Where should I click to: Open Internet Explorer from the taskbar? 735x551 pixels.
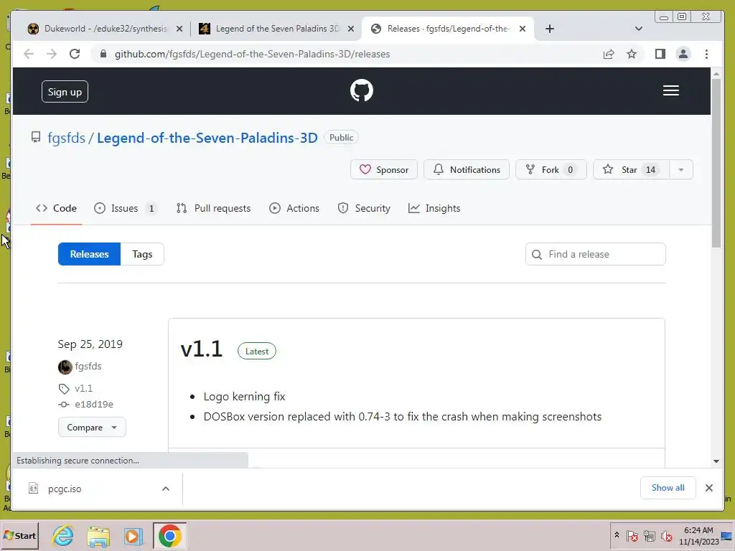pos(63,535)
